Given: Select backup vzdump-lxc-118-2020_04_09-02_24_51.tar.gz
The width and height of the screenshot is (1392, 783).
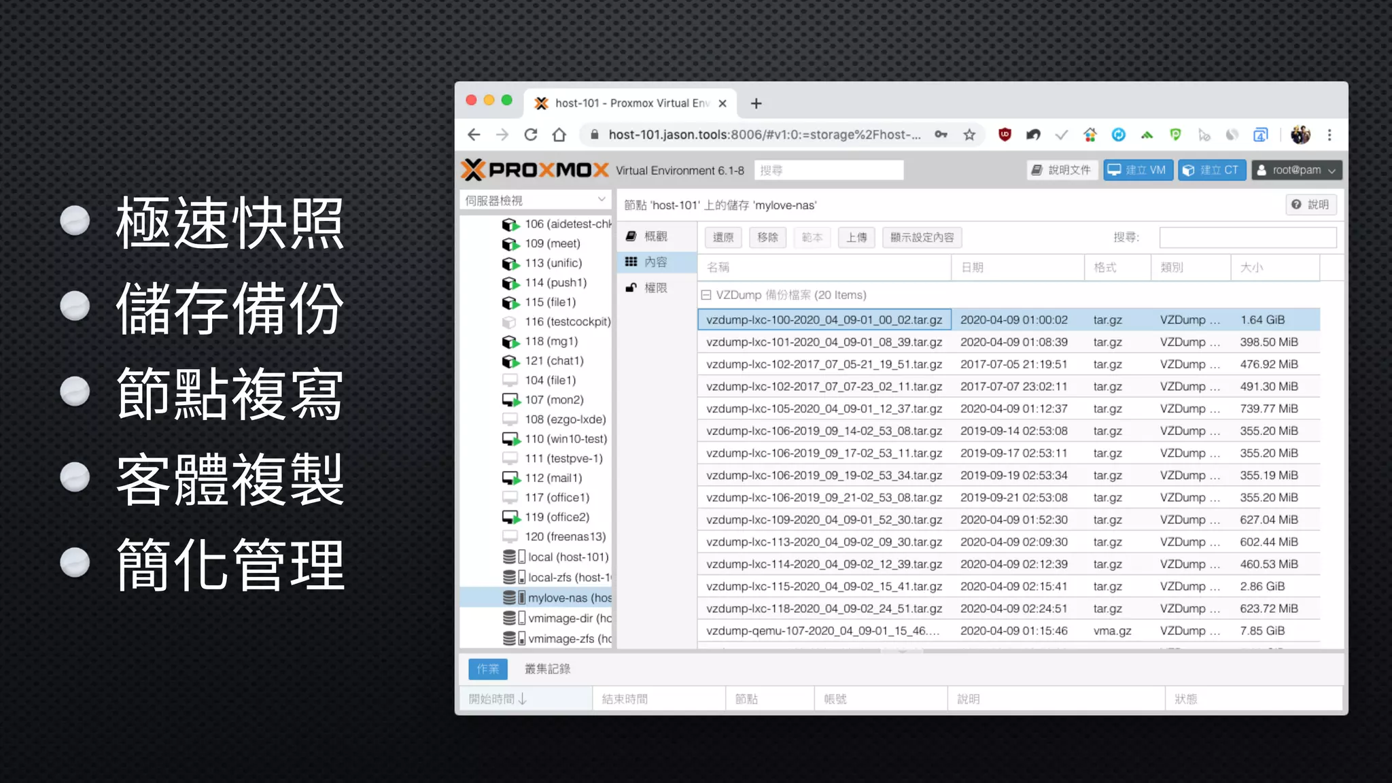Looking at the screenshot, I should pyautogui.click(x=1009, y=608).
